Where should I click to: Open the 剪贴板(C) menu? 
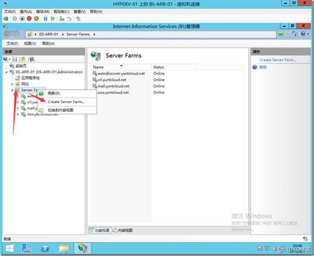tap(61, 12)
